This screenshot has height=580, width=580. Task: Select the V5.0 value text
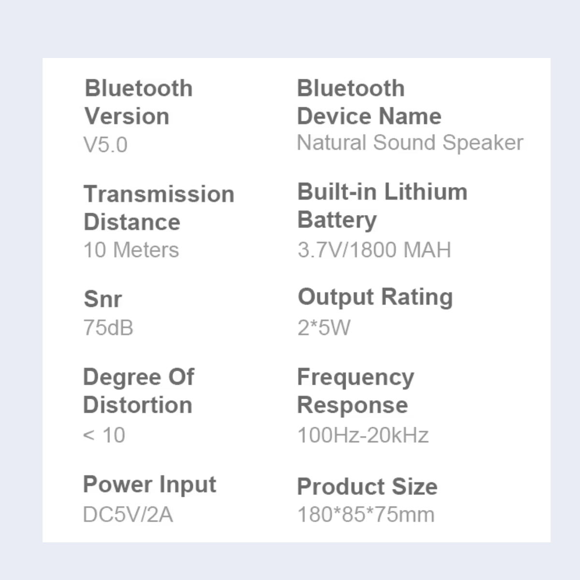tap(105, 145)
